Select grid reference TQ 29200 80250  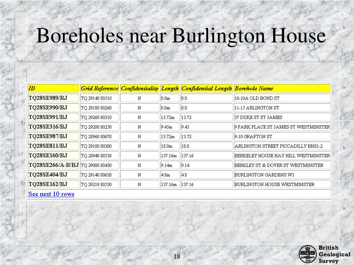point(96,127)
